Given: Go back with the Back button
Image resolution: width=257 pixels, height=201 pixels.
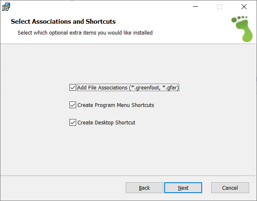Looking at the screenshot, I should pos(144,188).
